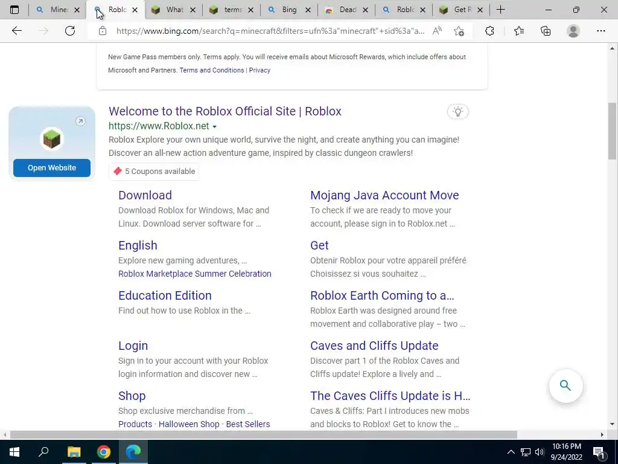The width and height of the screenshot is (618, 464).
Task: Open 'Welcome to the Roblox Official Site' result
Action: pyautogui.click(x=225, y=111)
